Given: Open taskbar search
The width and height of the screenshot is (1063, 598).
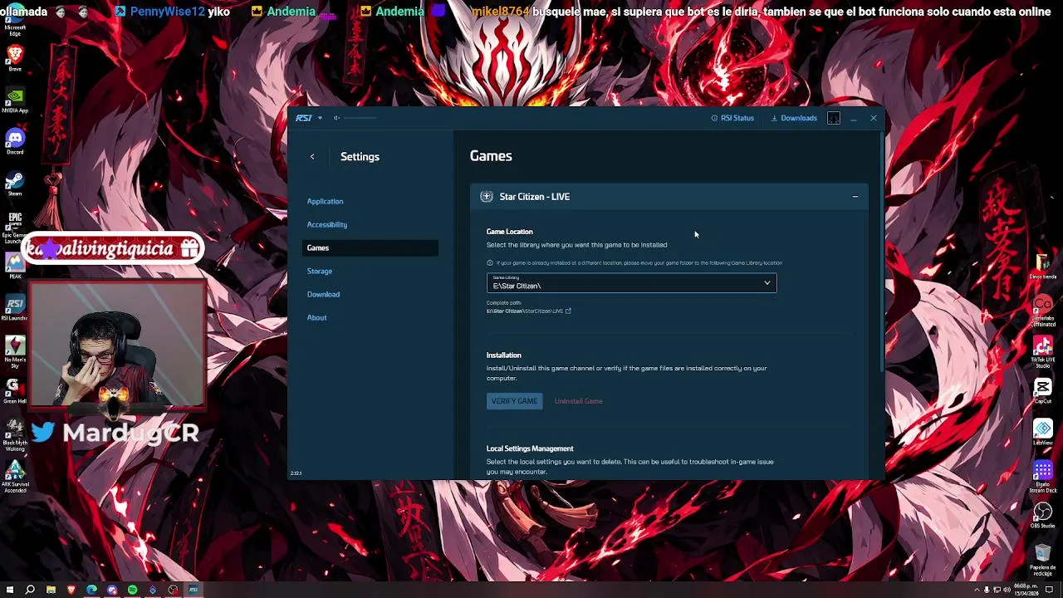Looking at the screenshot, I should [30, 590].
